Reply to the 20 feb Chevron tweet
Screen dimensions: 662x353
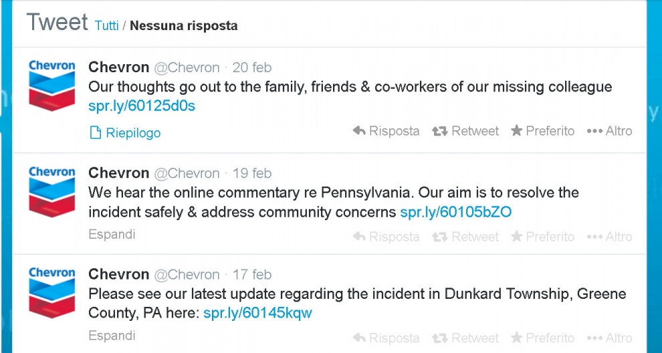pos(386,131)
